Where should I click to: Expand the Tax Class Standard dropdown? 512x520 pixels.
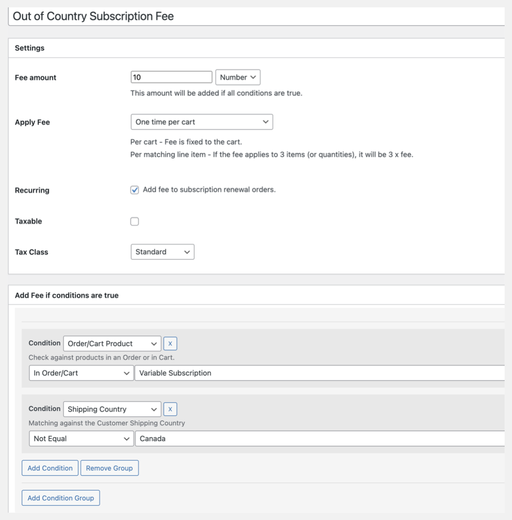[162, 252]
